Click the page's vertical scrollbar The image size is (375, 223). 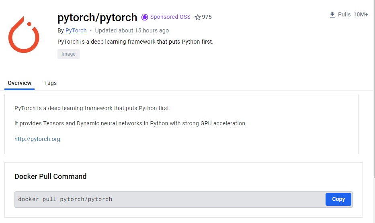[374, 89]
